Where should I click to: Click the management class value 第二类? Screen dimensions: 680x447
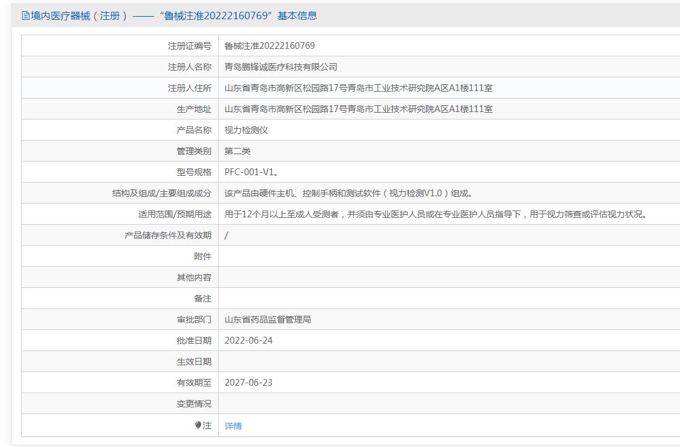pyautogui.click(x=237, y=151)
